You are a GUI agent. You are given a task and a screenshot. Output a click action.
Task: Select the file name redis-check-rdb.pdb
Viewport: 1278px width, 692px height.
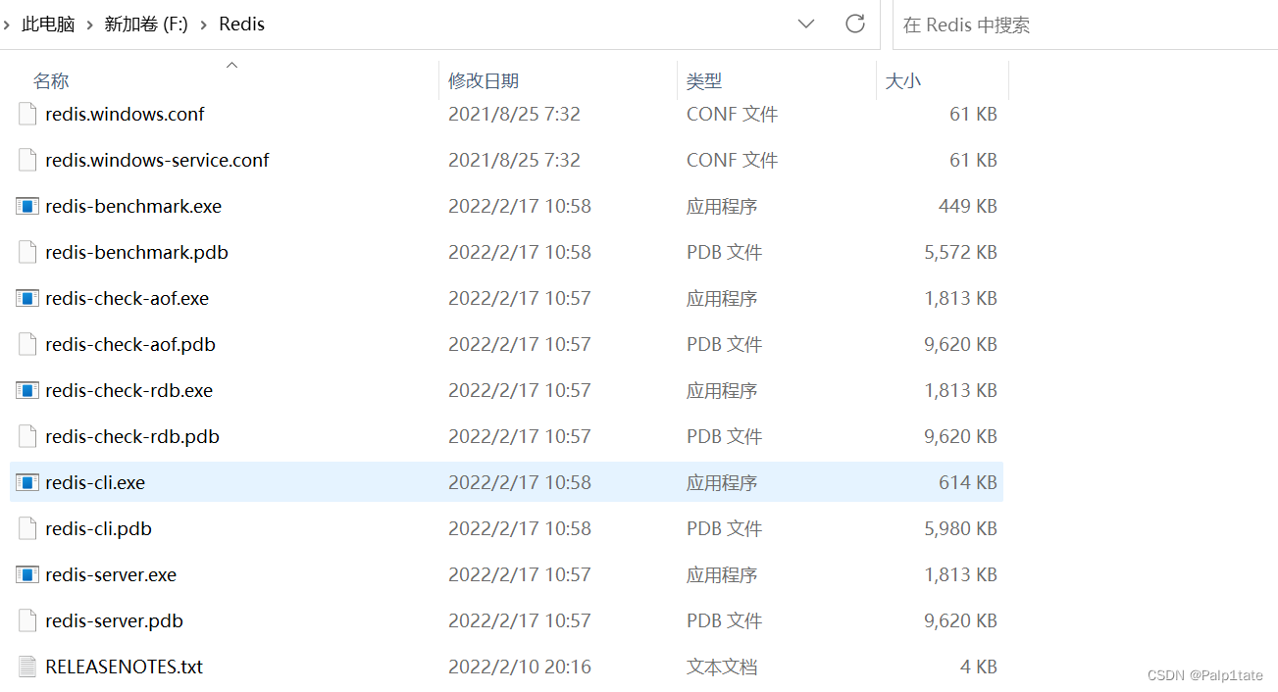[132, 436]
